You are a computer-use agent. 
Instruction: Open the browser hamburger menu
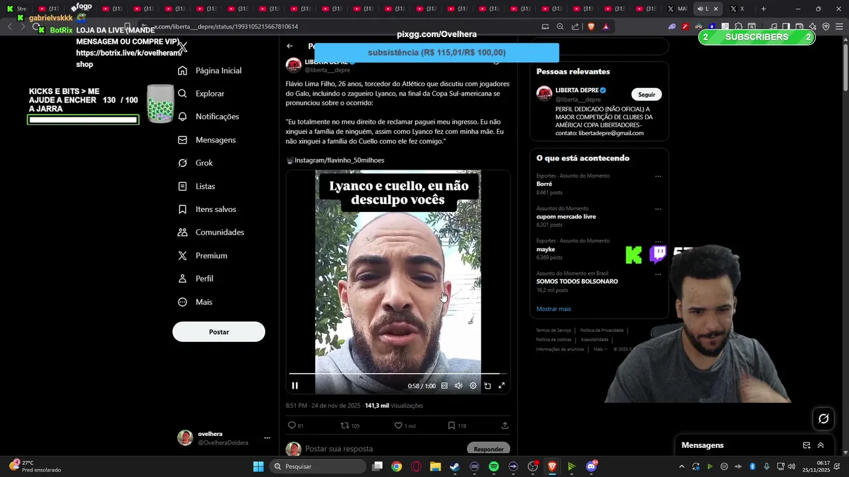tap(839, 26)
